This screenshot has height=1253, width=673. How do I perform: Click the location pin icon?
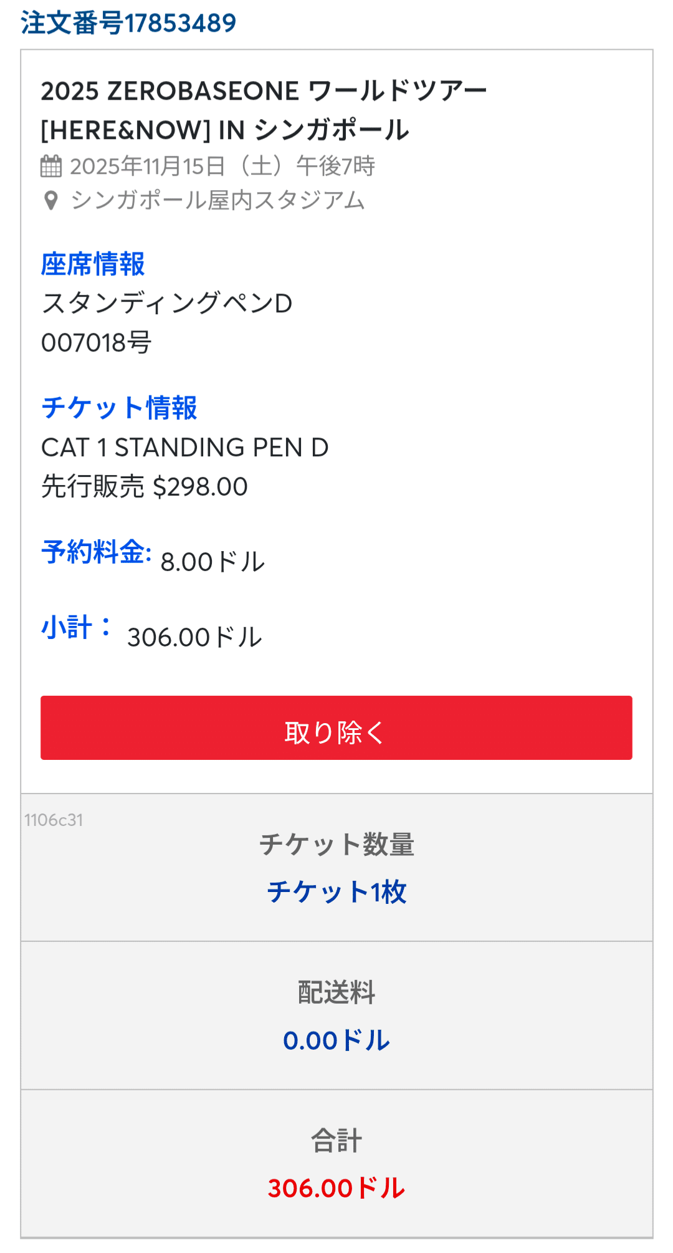tap(51, 201)
